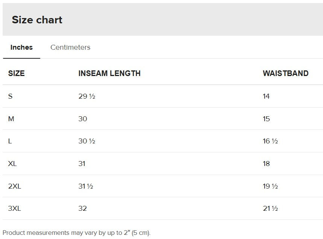The height and width of the screenshot is (239, 323).
Task: Select the XL size row label
Action: [12, 164]
